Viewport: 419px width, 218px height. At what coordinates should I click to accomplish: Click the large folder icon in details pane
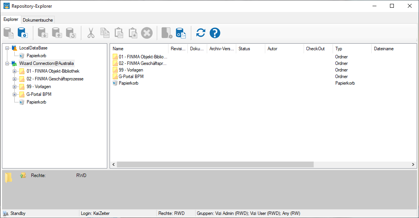8,177
